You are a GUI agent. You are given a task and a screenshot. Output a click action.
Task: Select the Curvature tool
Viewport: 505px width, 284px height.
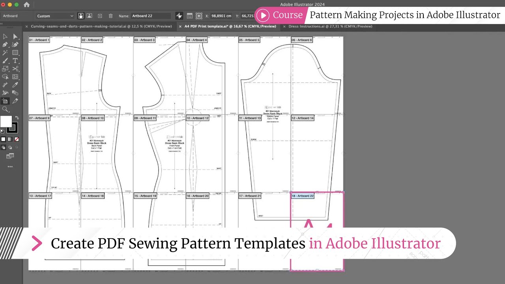15,45
